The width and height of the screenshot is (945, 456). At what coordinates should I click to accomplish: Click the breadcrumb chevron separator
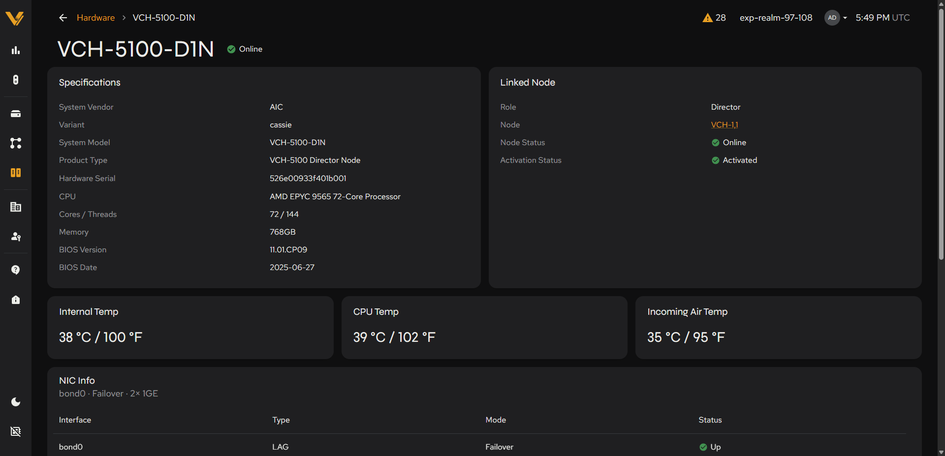124,18
